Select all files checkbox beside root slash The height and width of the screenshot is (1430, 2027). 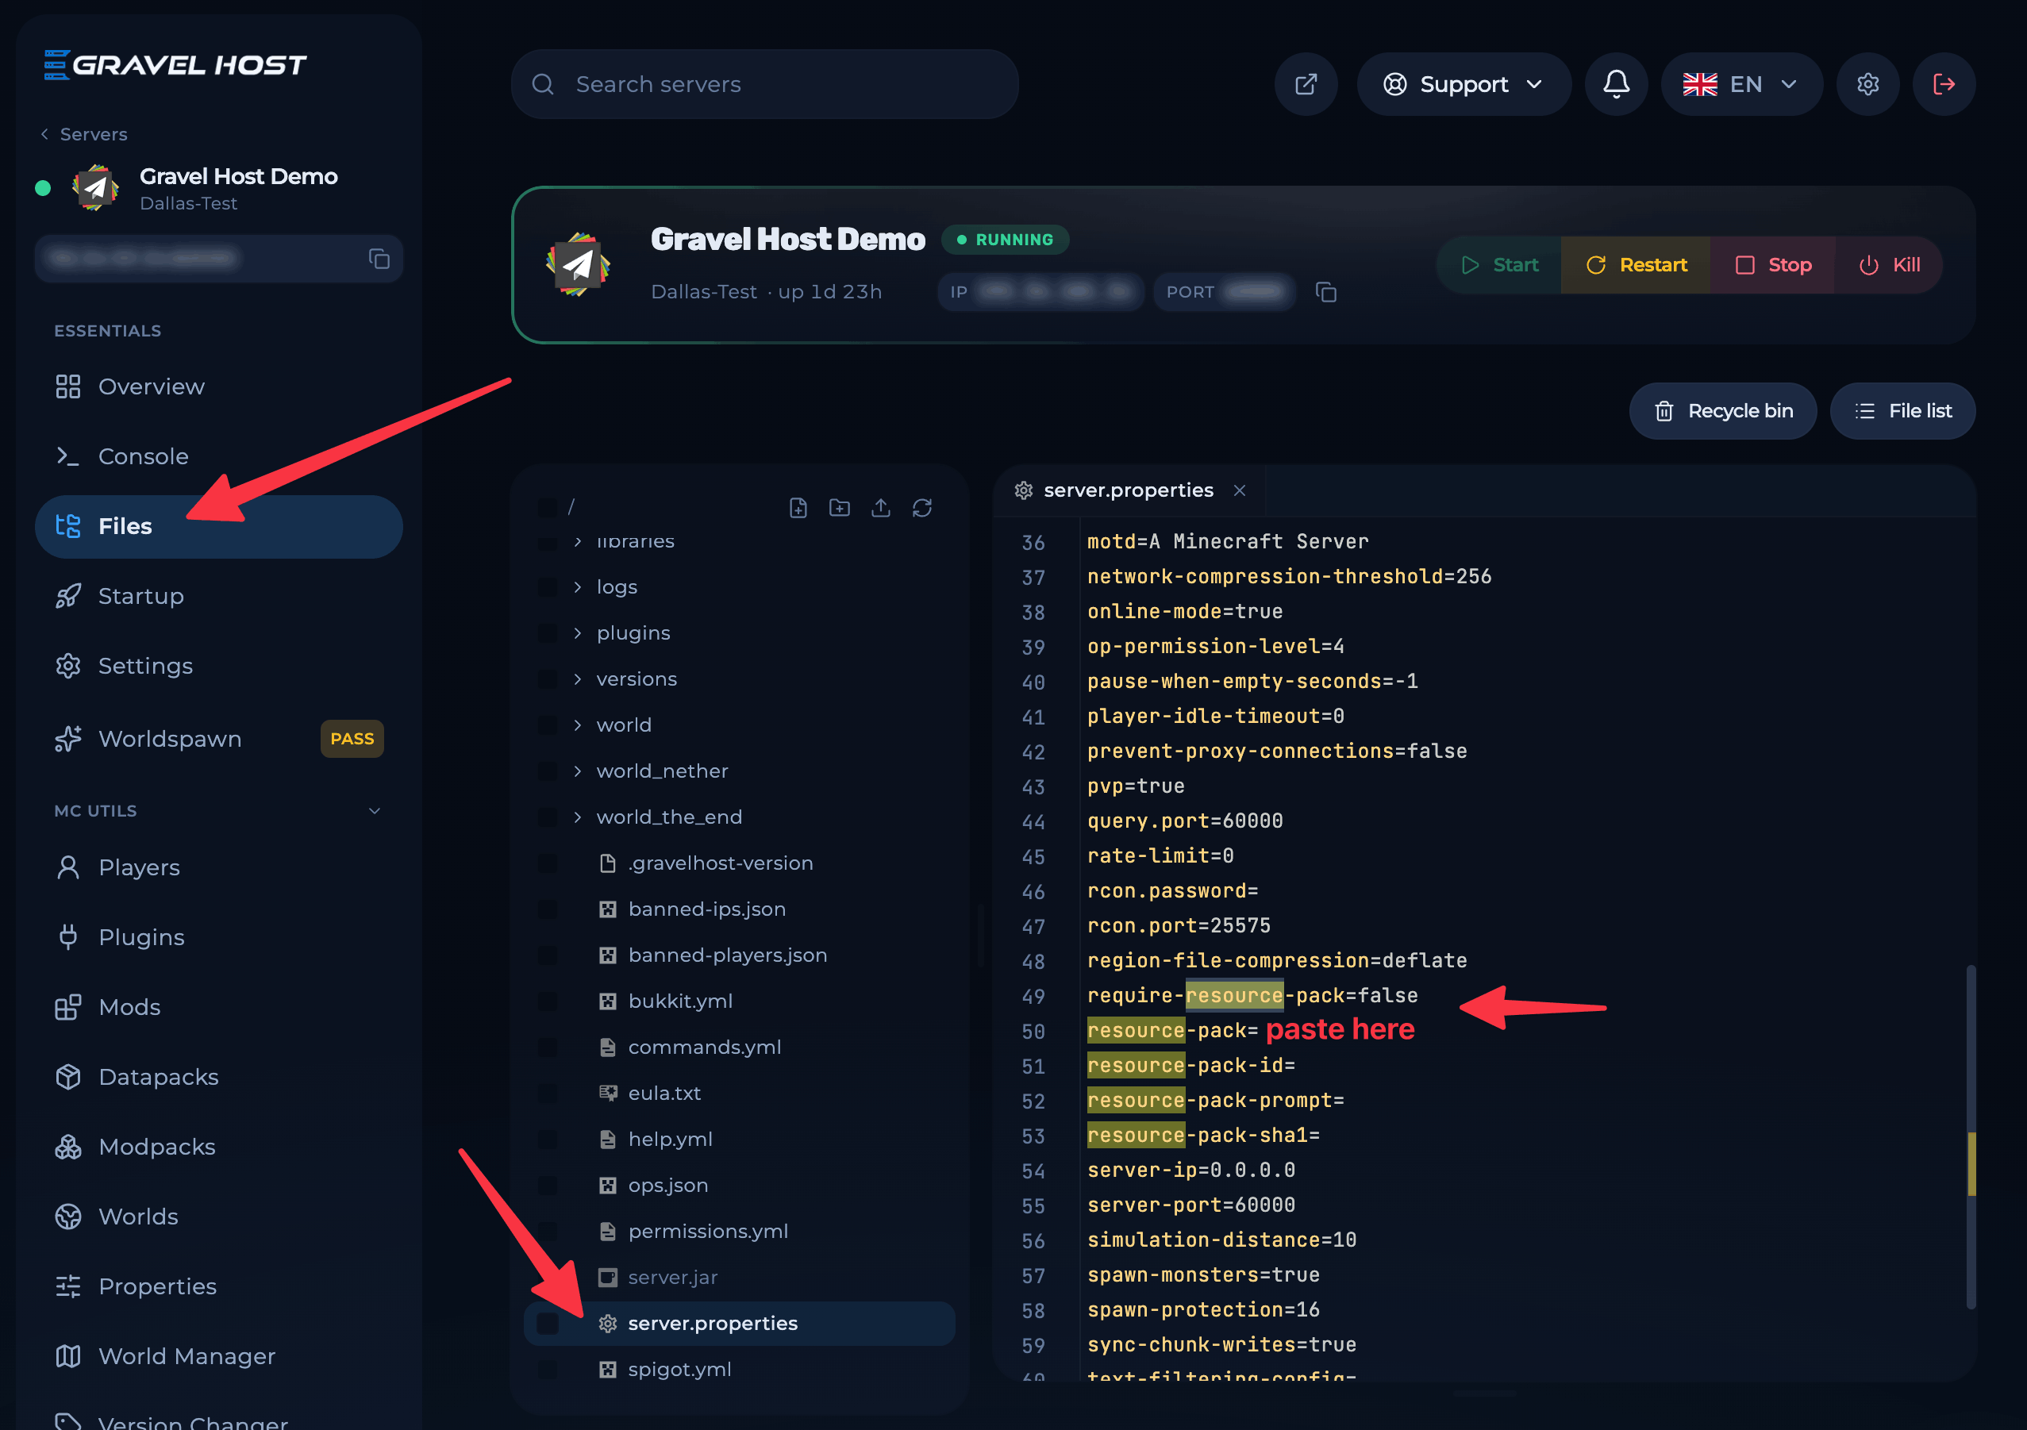[548, 508]
